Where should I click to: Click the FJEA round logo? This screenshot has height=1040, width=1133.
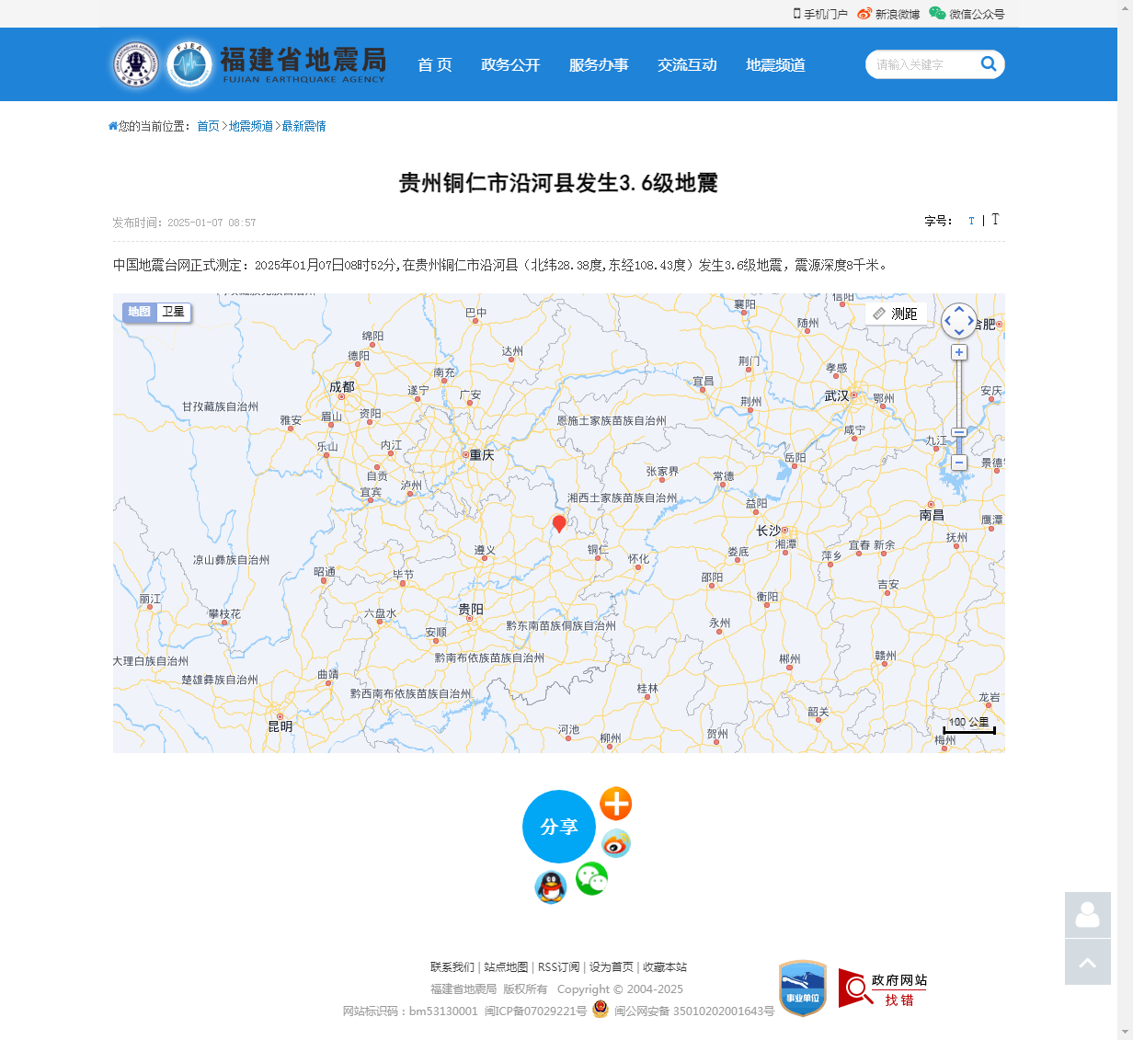pos(189,64)
